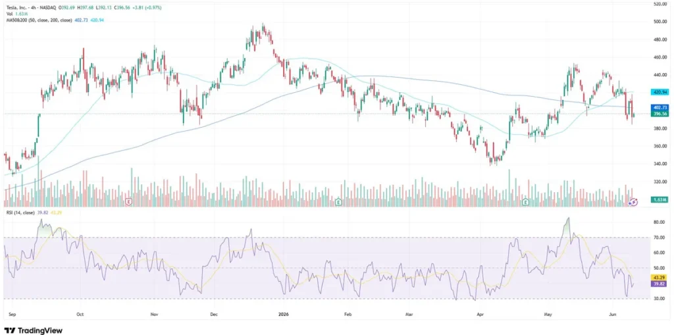Click the 402.73 value in MA legend
Image resolution: width=674 pixels, height=335 pixels.
tap(81, 20)
